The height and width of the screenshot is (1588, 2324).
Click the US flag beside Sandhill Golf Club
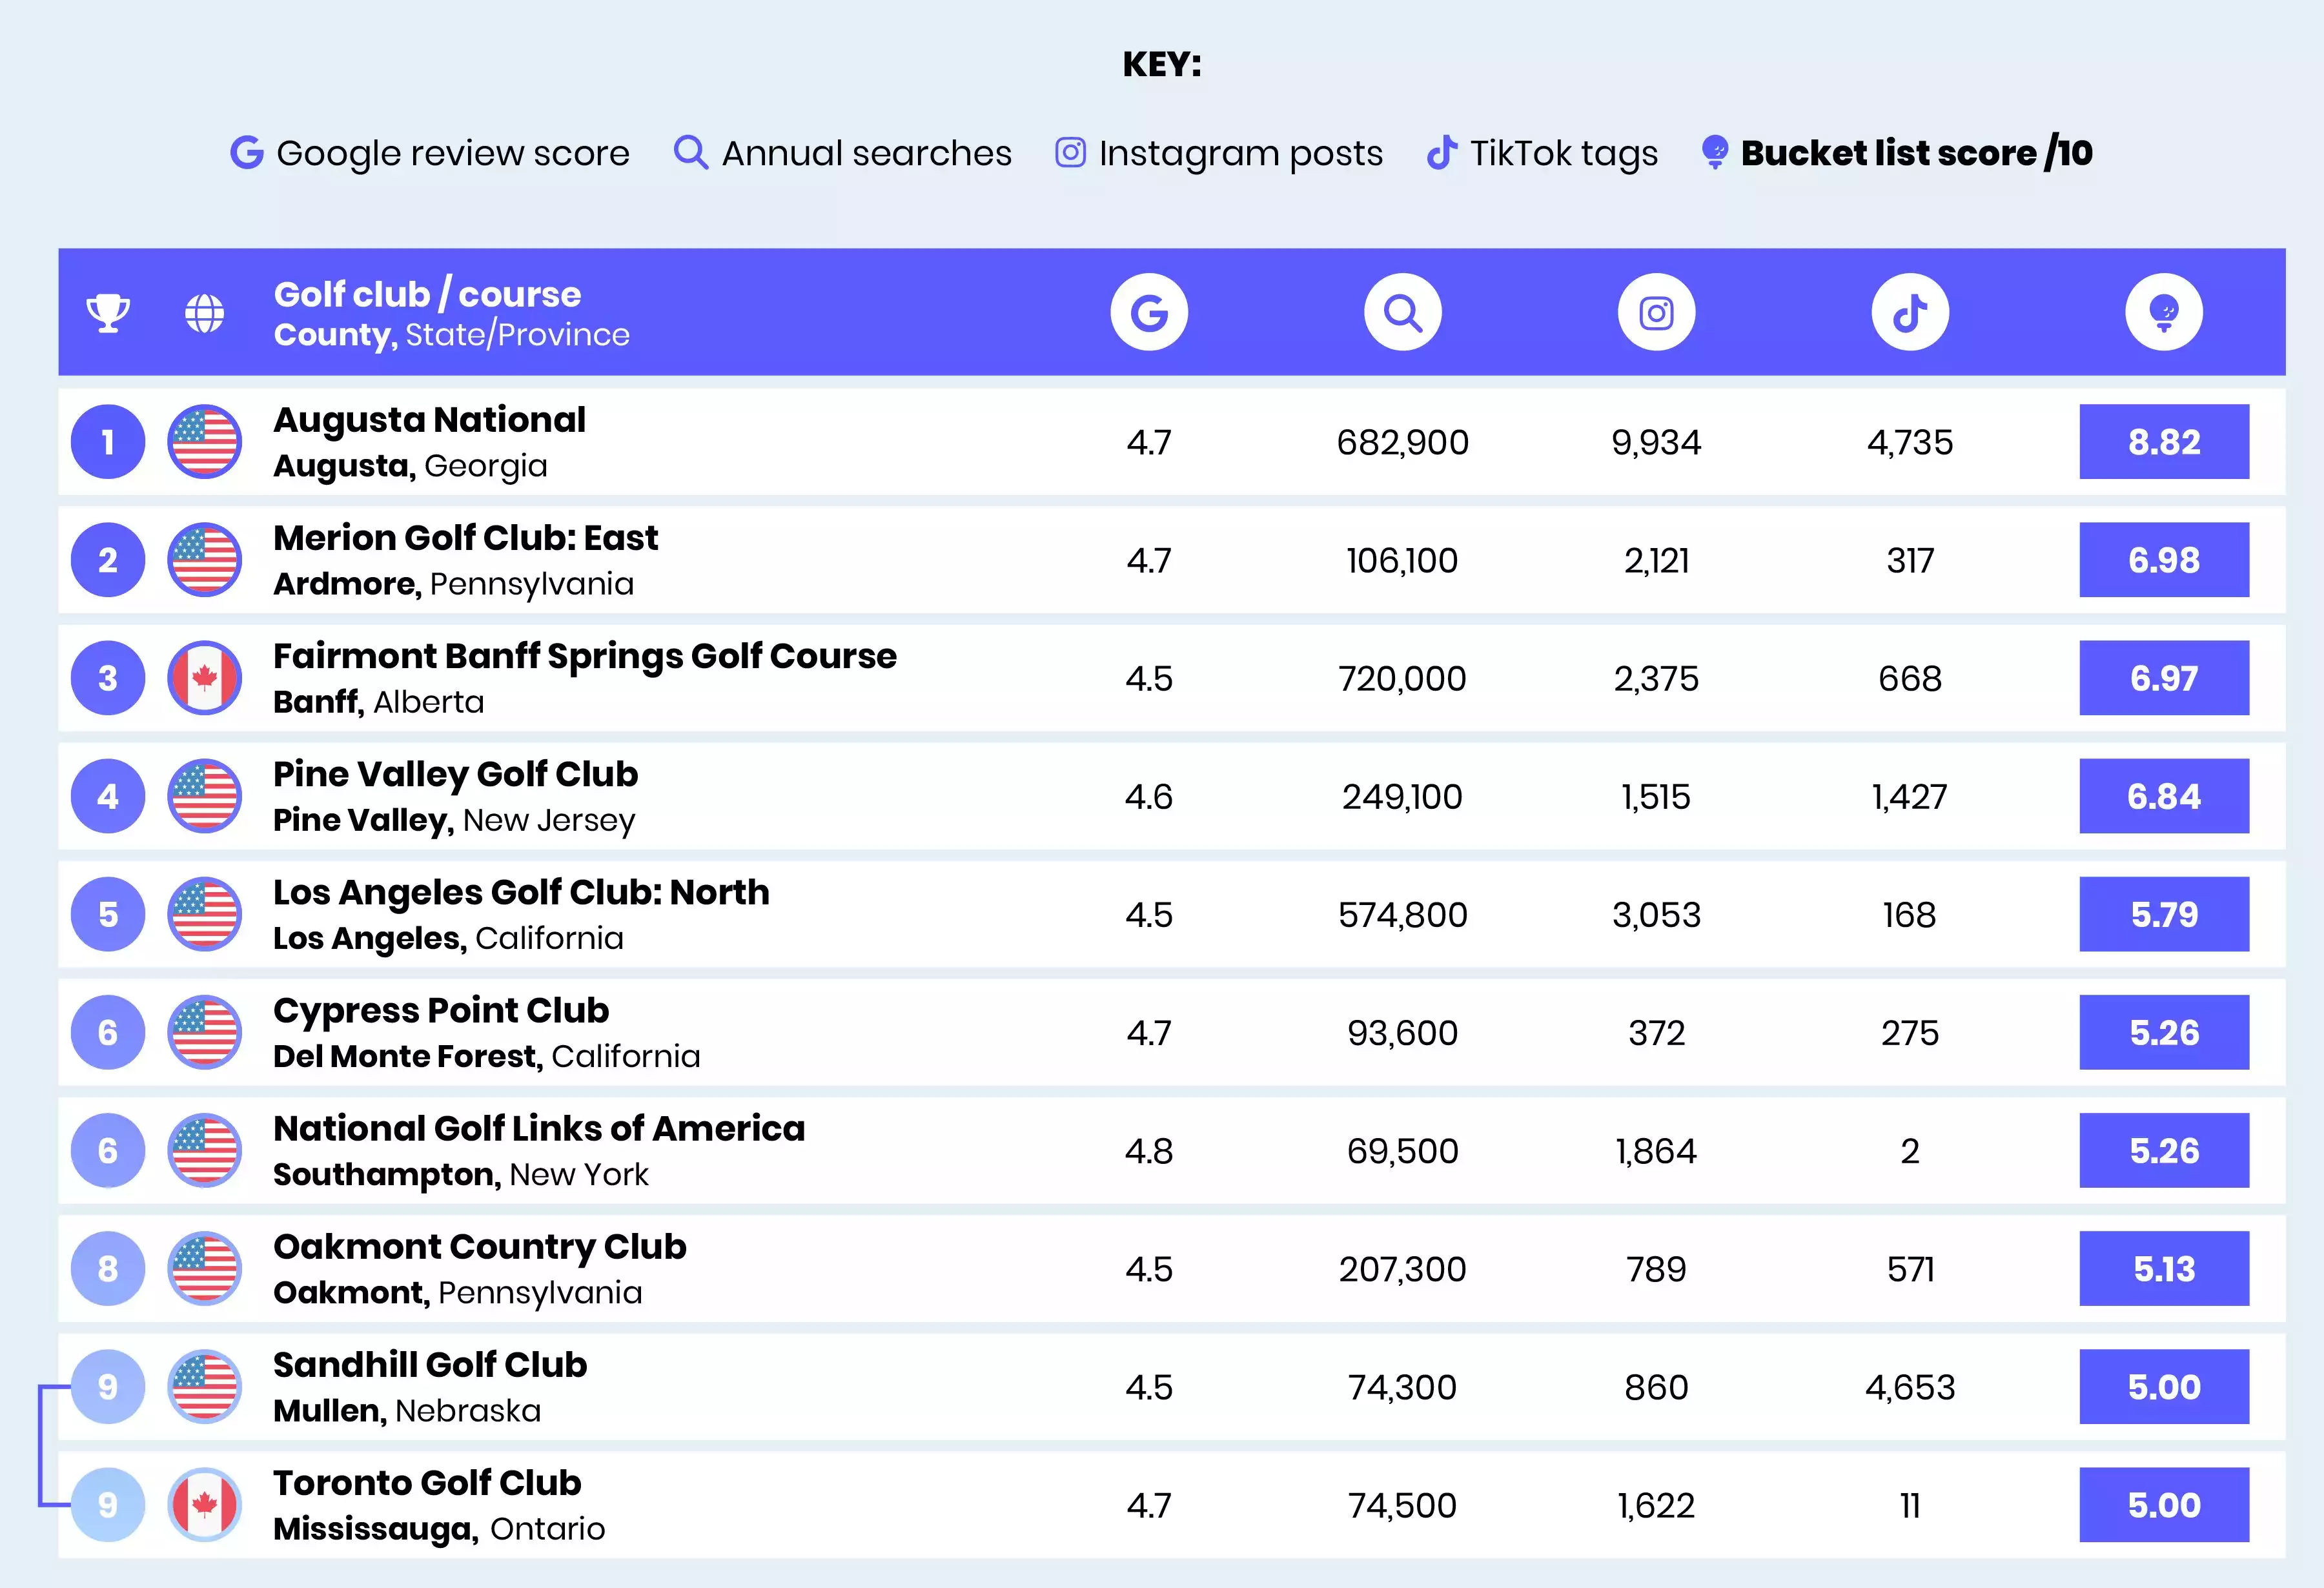coord(205,1387)
